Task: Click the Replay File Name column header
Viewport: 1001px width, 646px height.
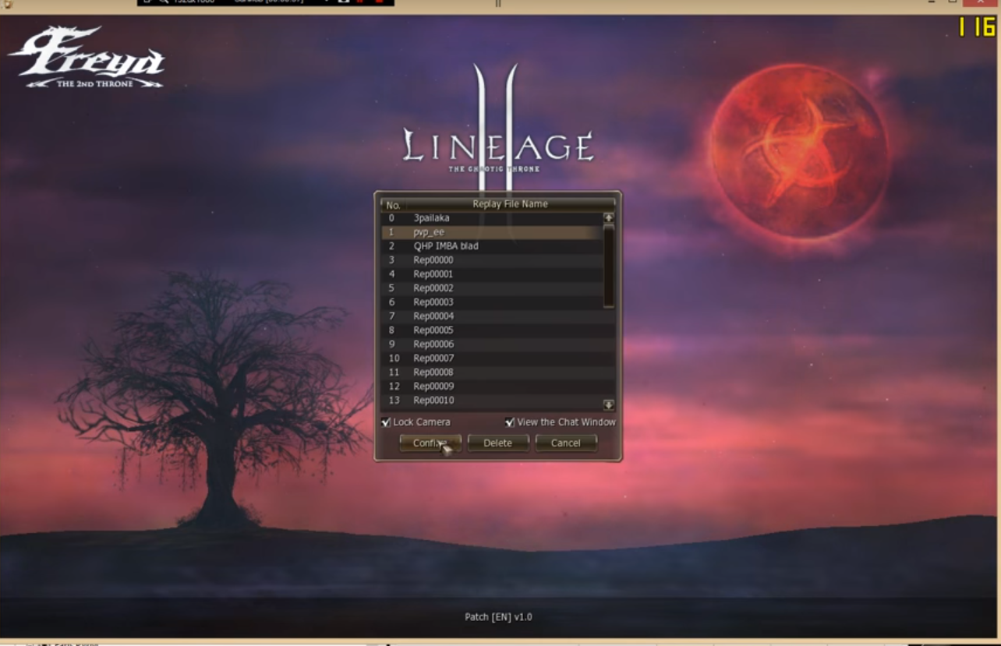Action: (x=510, y=204)
